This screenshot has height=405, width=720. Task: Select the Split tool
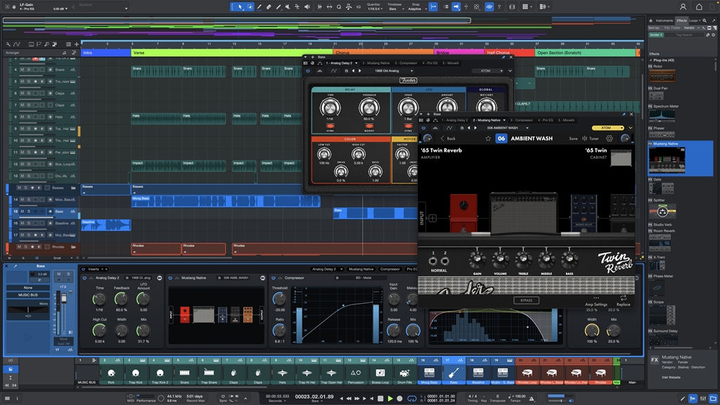tap(278, 6)
